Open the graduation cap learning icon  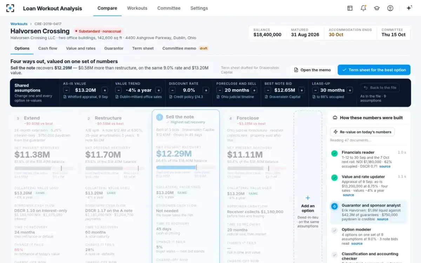tap(377, 8)
